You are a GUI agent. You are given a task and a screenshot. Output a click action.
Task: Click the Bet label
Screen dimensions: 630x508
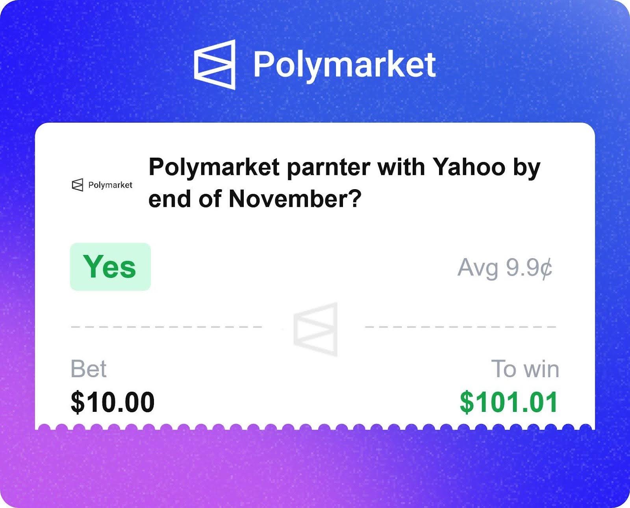pyautogui.click(x=89, y=369)
